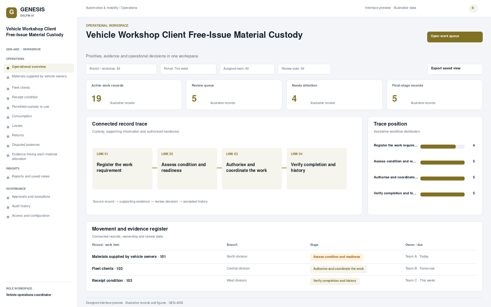Click the Verify completion progress bar
Image resolution: width=491 pixels, height=307 pixels.
442,195
